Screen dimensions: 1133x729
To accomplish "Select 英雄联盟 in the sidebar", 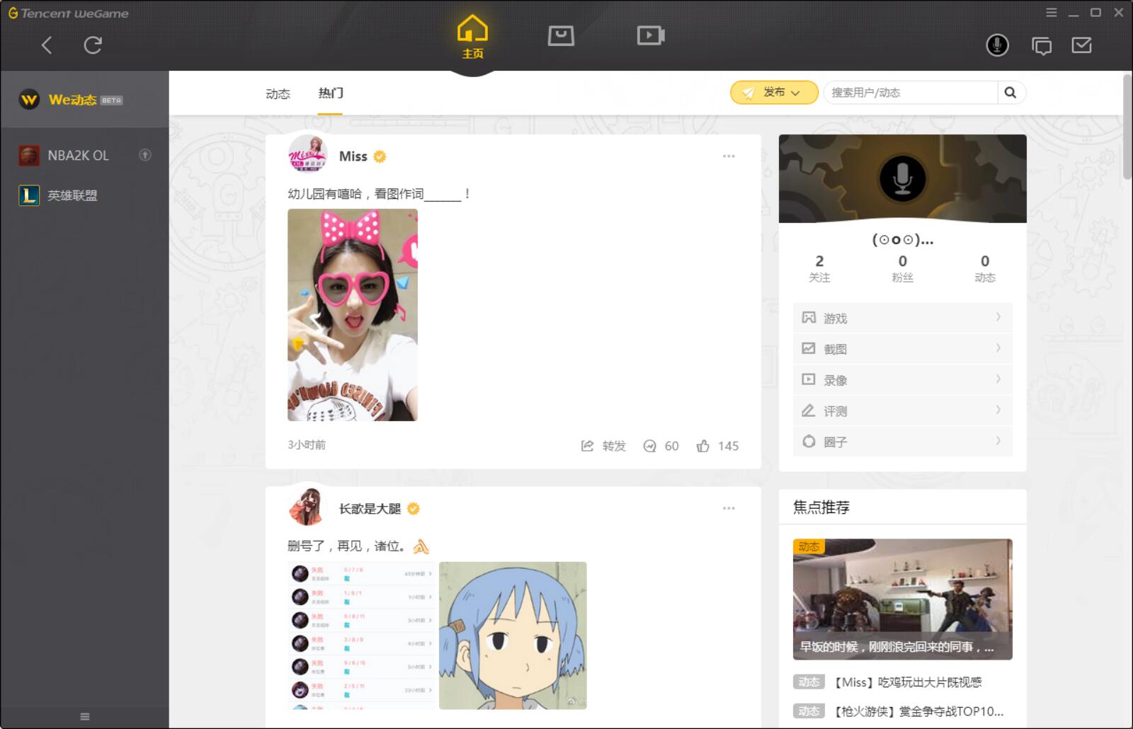I will pyautogui.click(x=85, y=195).
